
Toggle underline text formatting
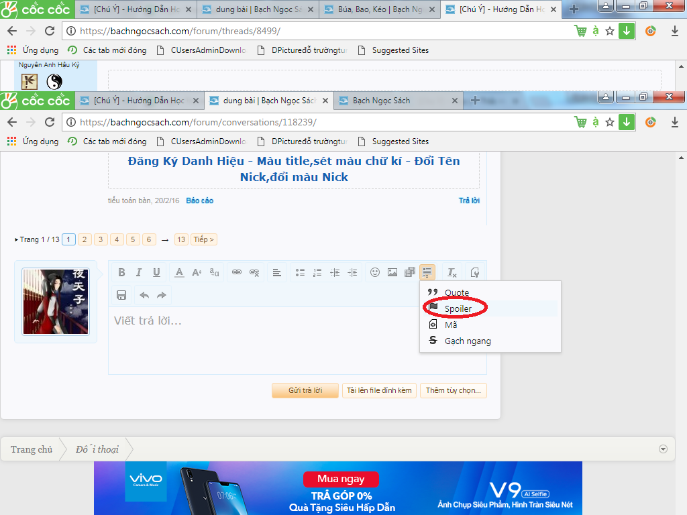pyautogui.click(x=156, y=272)
